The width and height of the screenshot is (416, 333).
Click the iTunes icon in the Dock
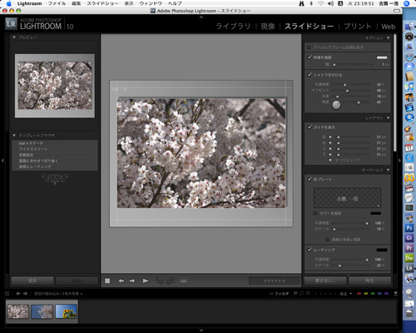409,87
